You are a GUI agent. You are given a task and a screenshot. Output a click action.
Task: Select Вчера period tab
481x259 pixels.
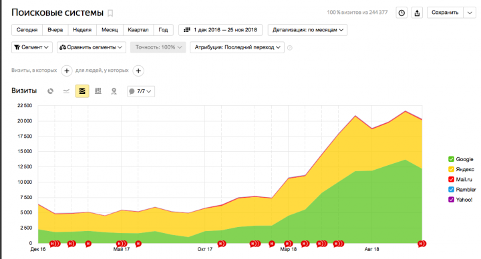click(55, 30)
